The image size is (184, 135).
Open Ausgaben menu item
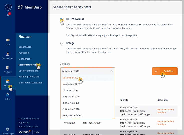pos(24,53)
